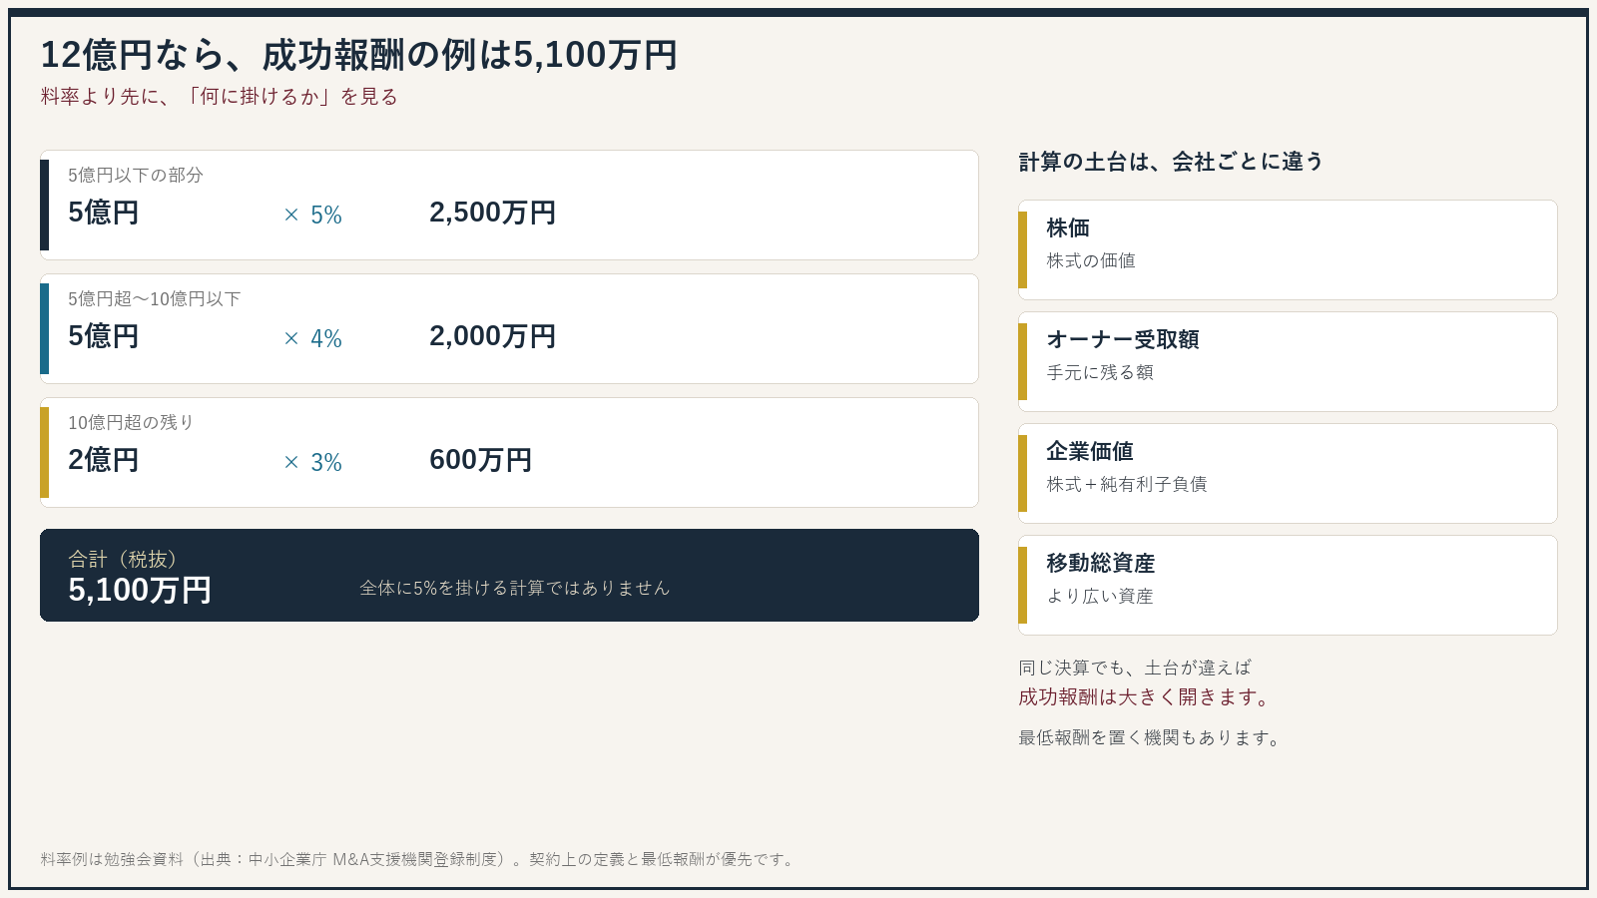
Task: Select the '5億円超〜10億円以下' label
Action: (154, 298)
